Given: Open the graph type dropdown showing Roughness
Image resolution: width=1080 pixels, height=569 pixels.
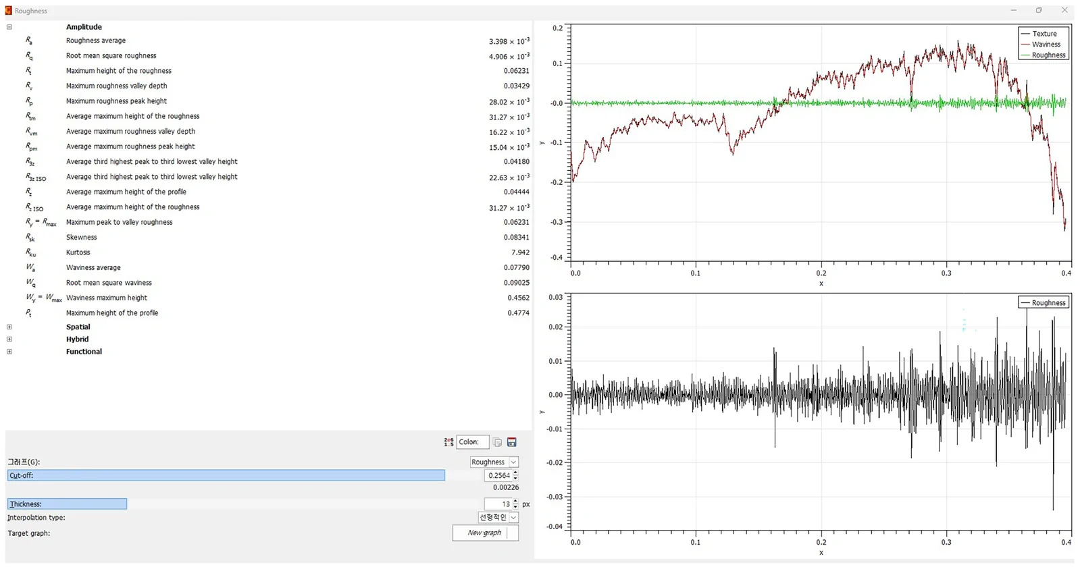Looking at the screenshot, I should tap(494, 462).
